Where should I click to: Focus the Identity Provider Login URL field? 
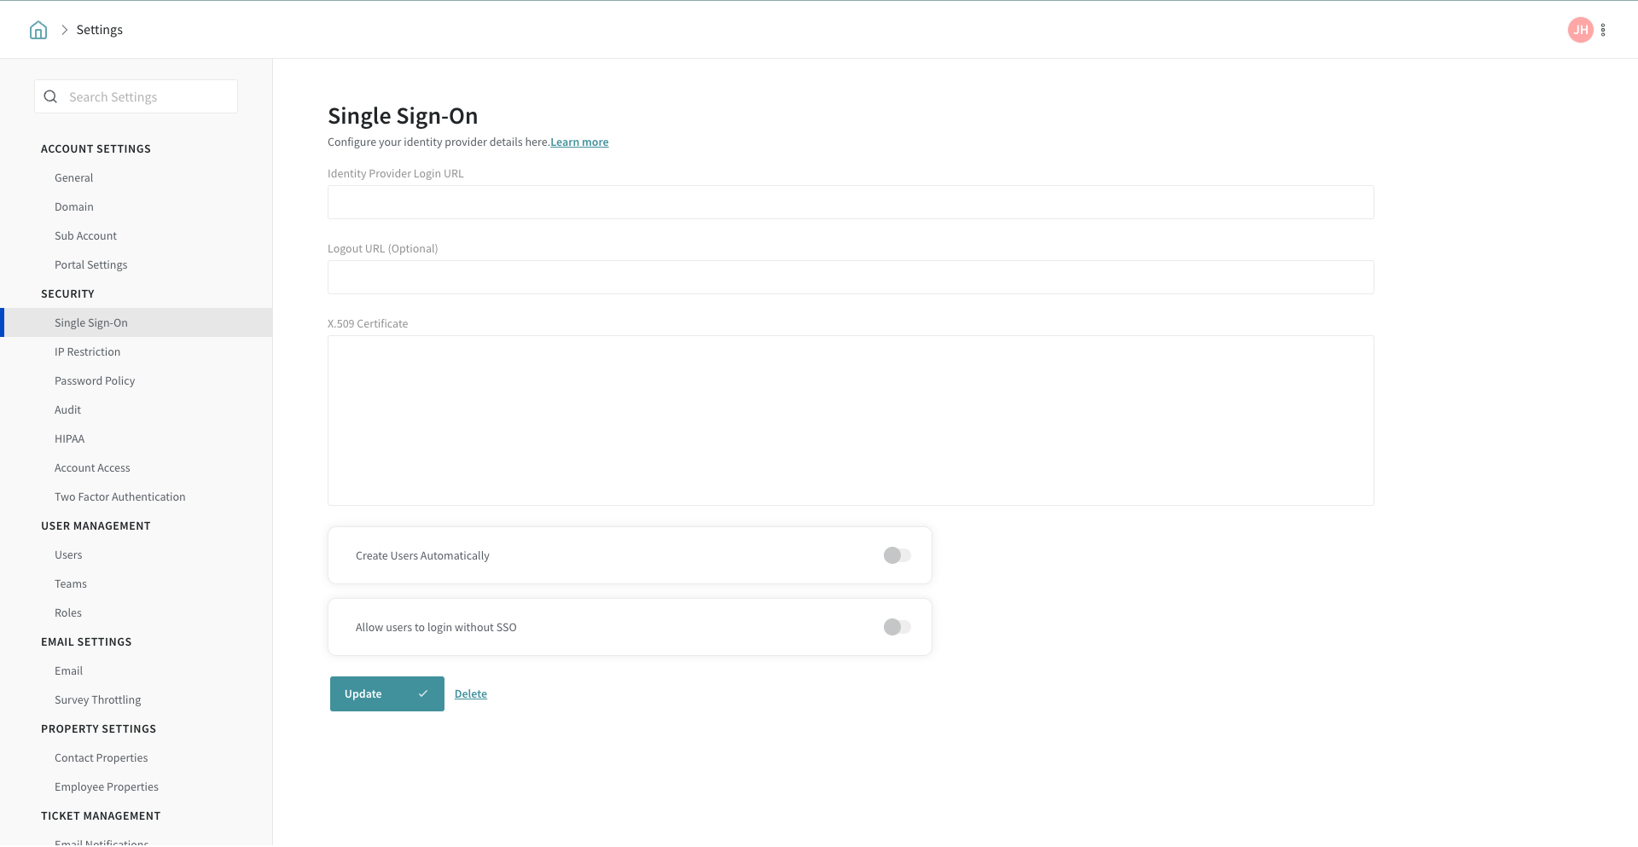point(850,202)
